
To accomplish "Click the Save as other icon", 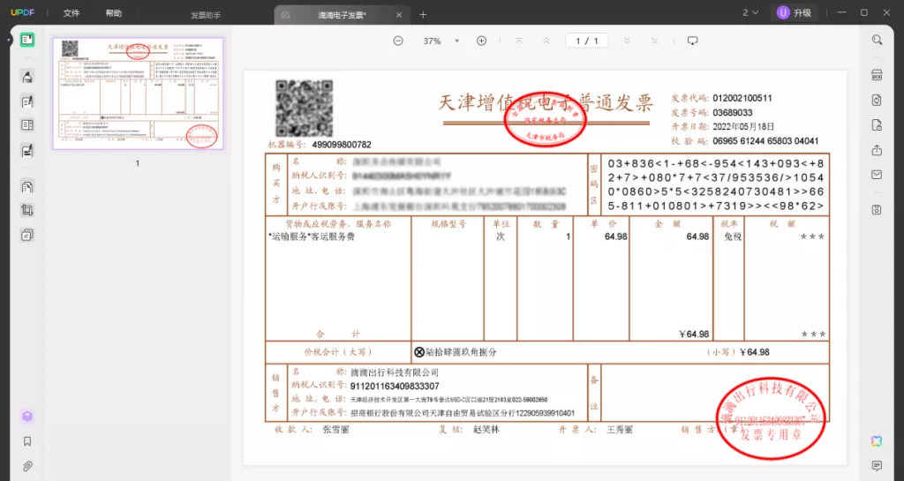I will click(x=877, y=210).
